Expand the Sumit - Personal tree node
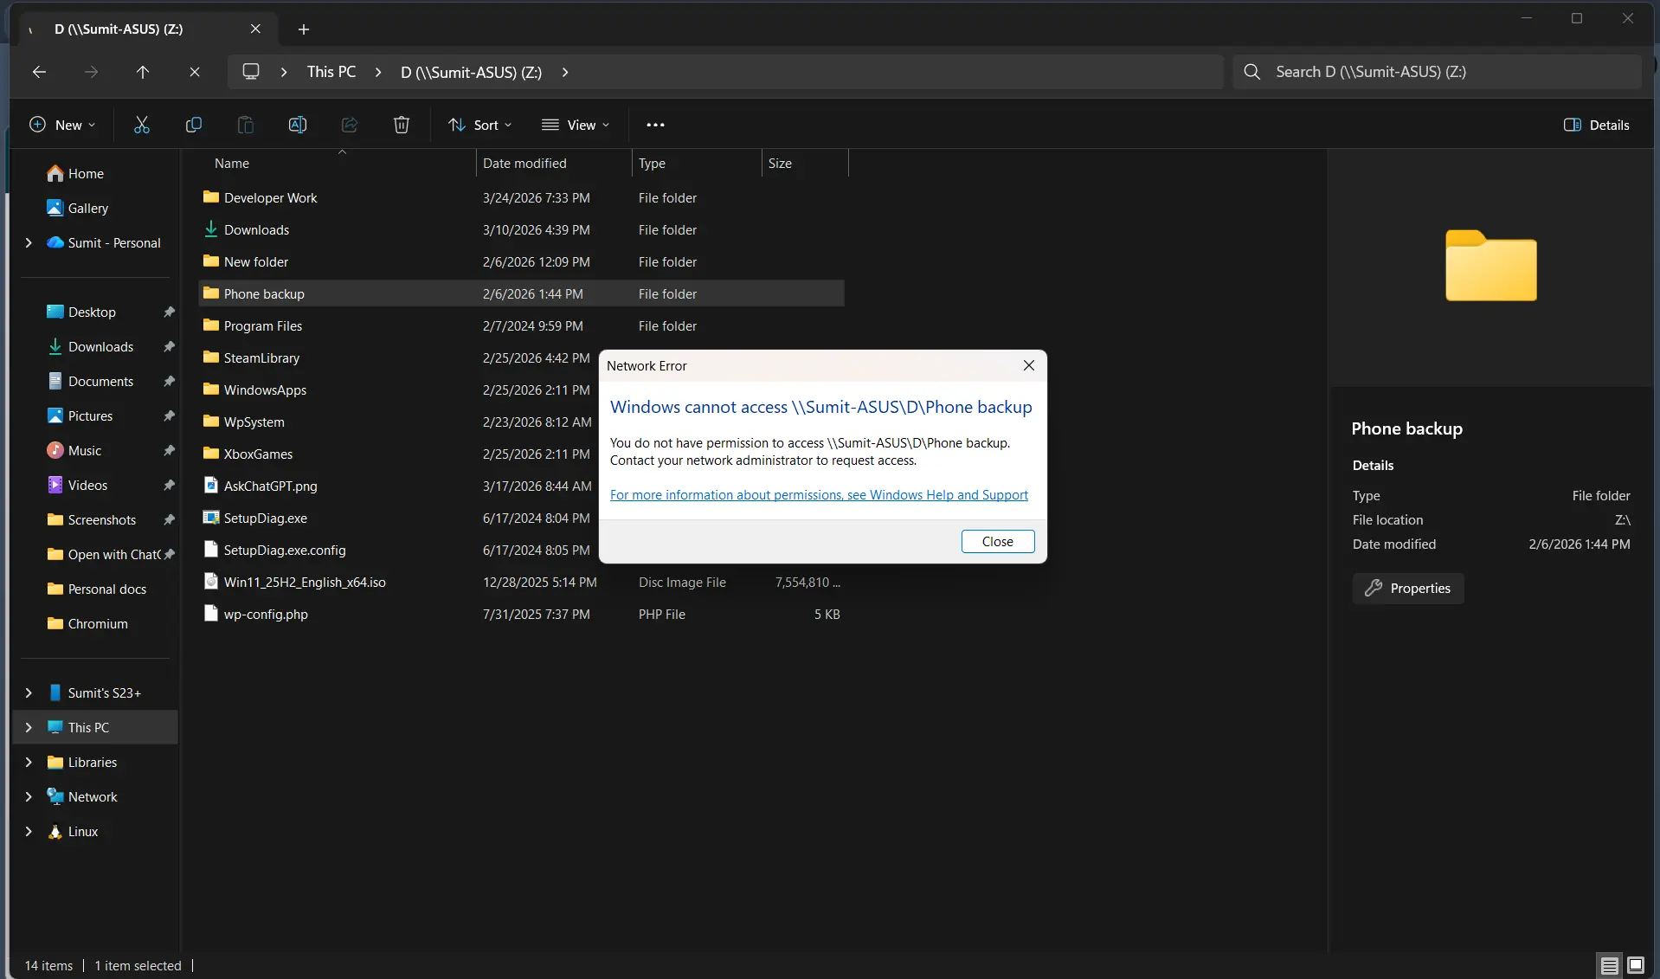Image resolution: width=1660 pixels, height=979 pixels. point(29,243)
